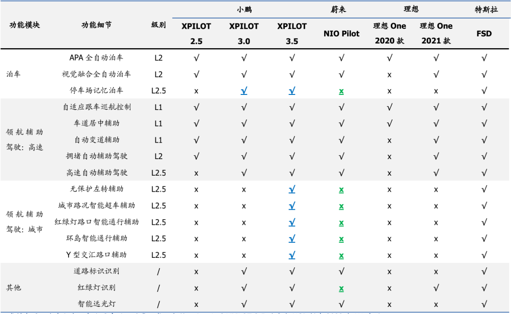
Task: Click the 理想 brand header
Action: tap(411, 9)
